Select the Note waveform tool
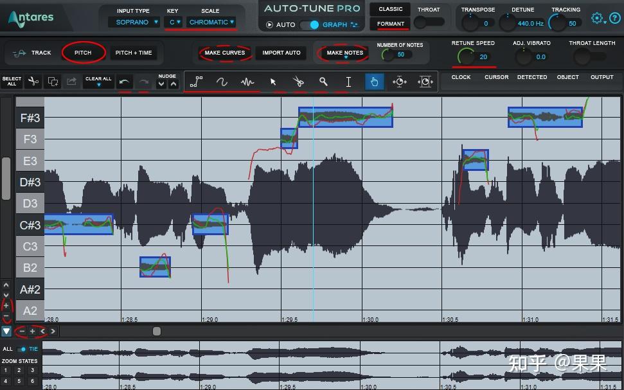 247,82
